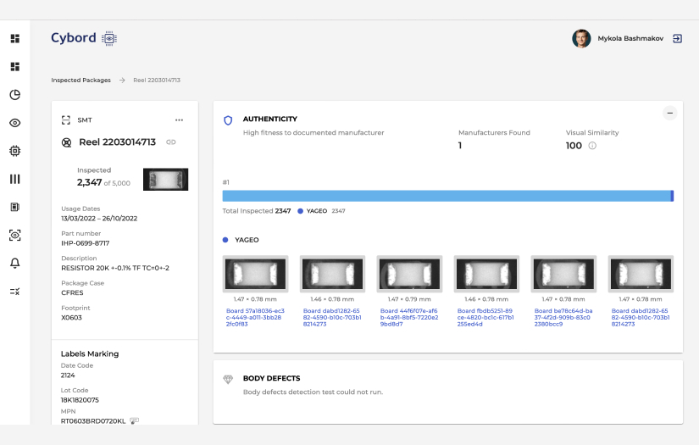Open thumbnail above Board be78c64d-ba
The width and height of the screenshot is (699, 445).
click(x=563, y=274)
